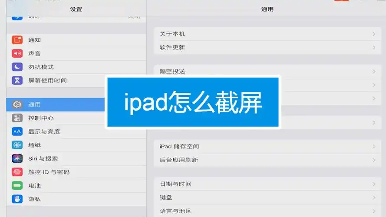Viewport: 386px width, 217px height.
Task: Tap the Control Center (控制中心) icon
Action: pos(17,118)
